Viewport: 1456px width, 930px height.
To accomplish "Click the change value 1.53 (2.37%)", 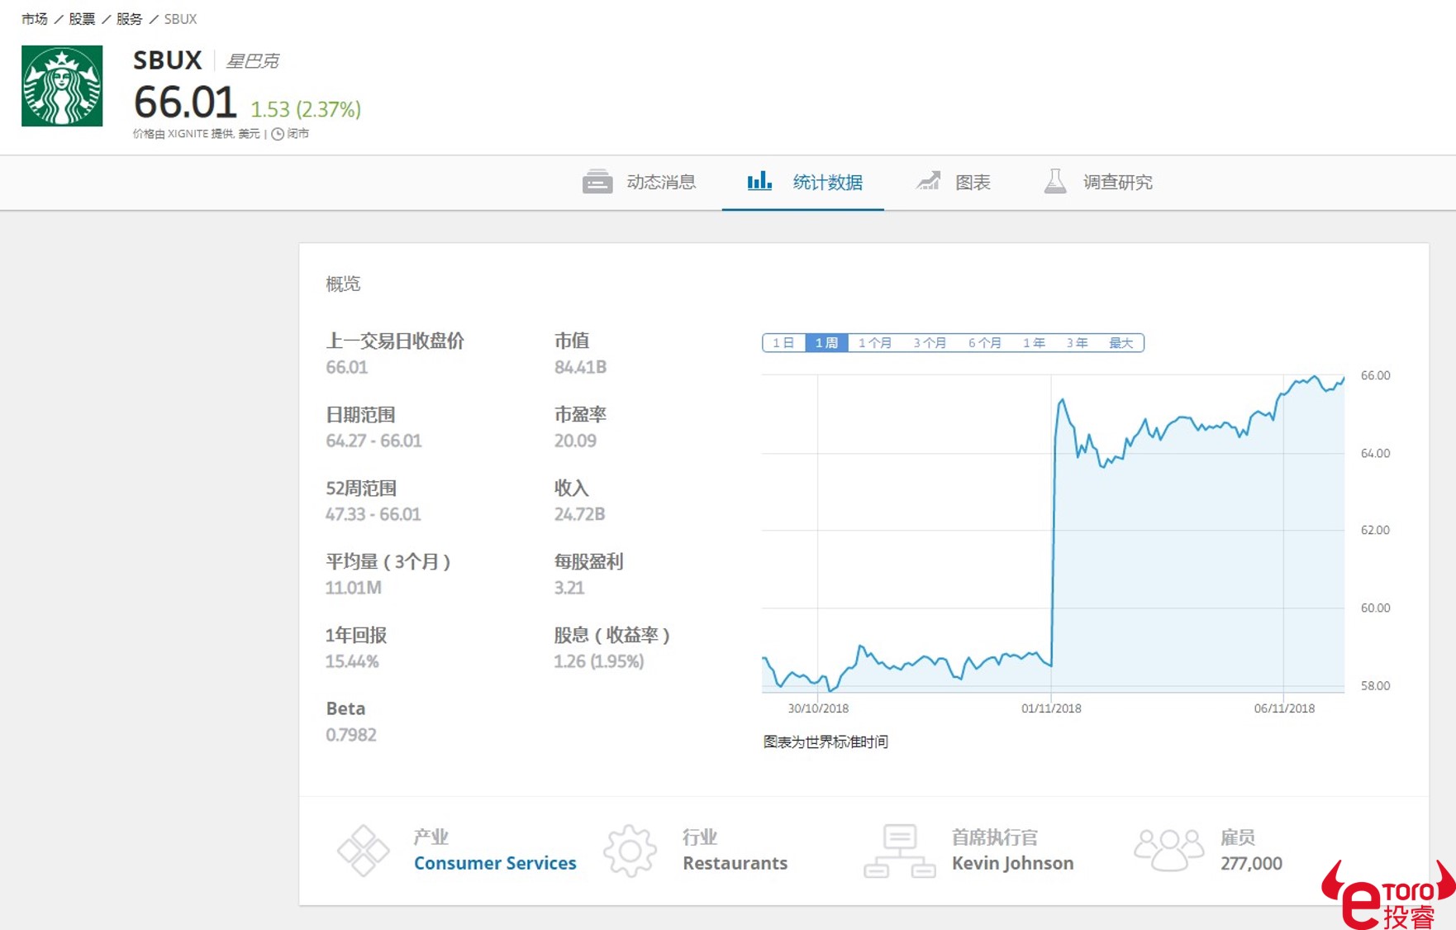I will click(306, 109).
